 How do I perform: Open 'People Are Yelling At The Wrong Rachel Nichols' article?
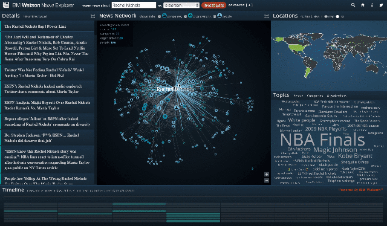tap(47, 179)
